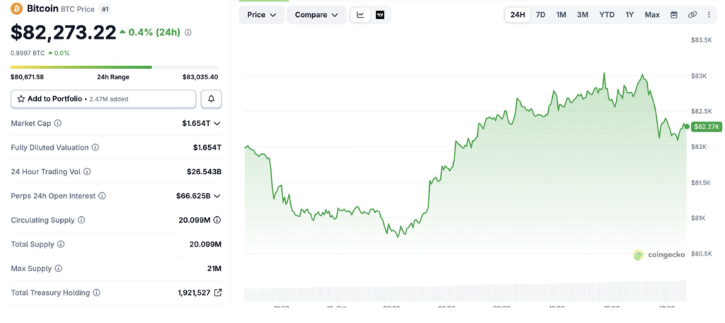Click the 24h Range progress bar
The height and width of the screenshot is (323, 725).
[114, 67]
